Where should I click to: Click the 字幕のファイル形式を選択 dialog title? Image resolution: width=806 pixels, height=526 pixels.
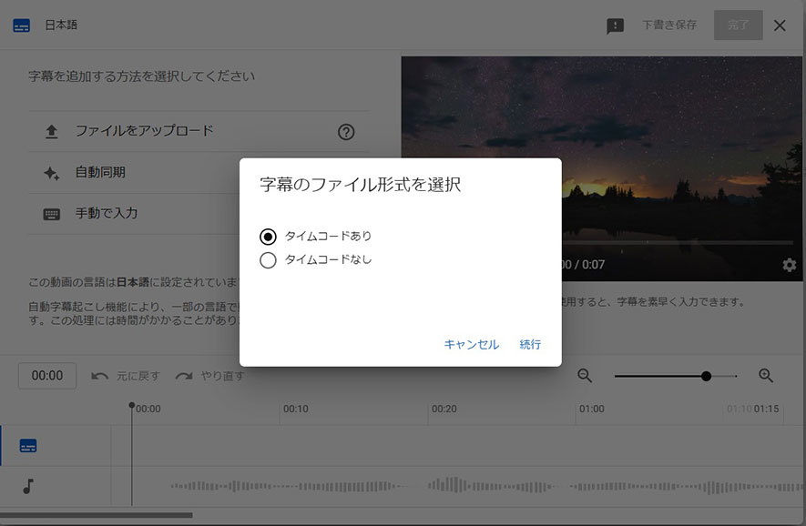tap(360, 185)
